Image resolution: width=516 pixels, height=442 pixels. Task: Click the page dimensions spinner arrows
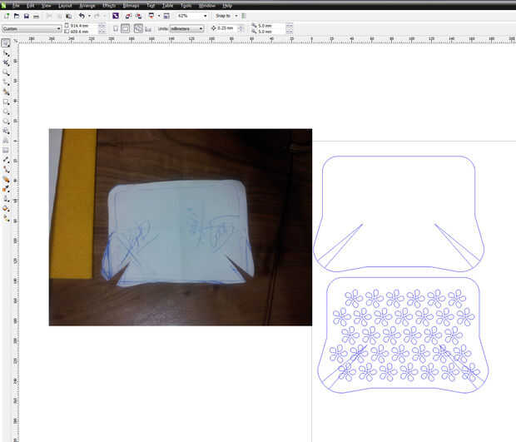coord(102,28)
